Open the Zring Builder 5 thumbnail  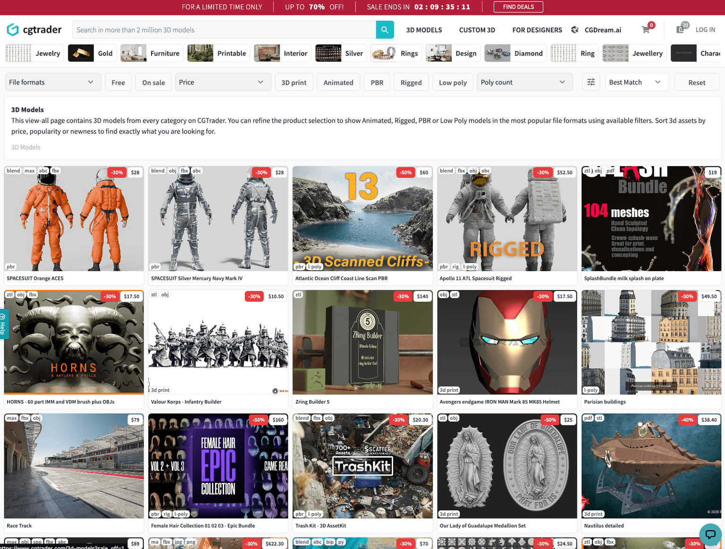coord(362,342)
